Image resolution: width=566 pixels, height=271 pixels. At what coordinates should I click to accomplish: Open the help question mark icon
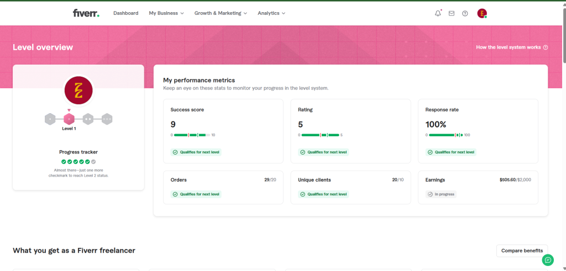point(465,13)
